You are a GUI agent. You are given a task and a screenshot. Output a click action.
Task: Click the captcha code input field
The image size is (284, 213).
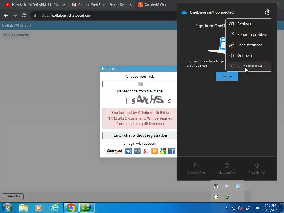117,101
